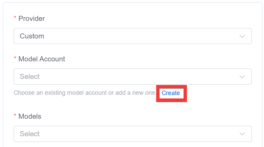Open the Provider combo box showing Custom

click(x=133, y=36)
